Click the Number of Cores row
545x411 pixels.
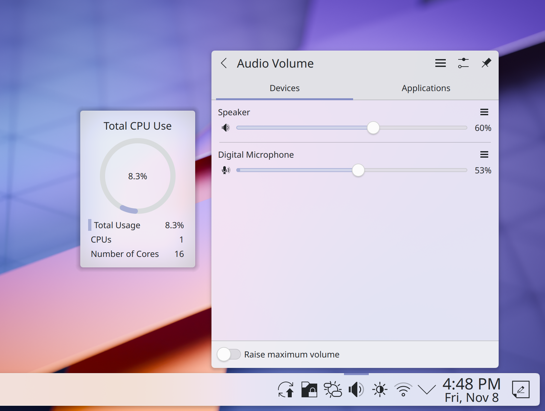[137, 254]
